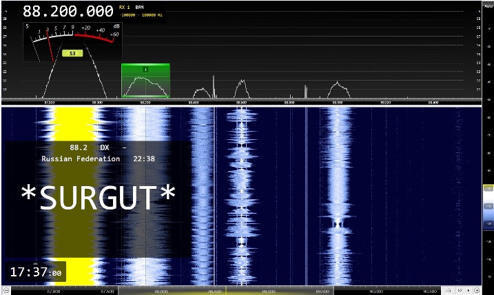Screen dimensions: 494x295
Task: Click the narrow spike in the spectrum display
Action: coord(214,86)
